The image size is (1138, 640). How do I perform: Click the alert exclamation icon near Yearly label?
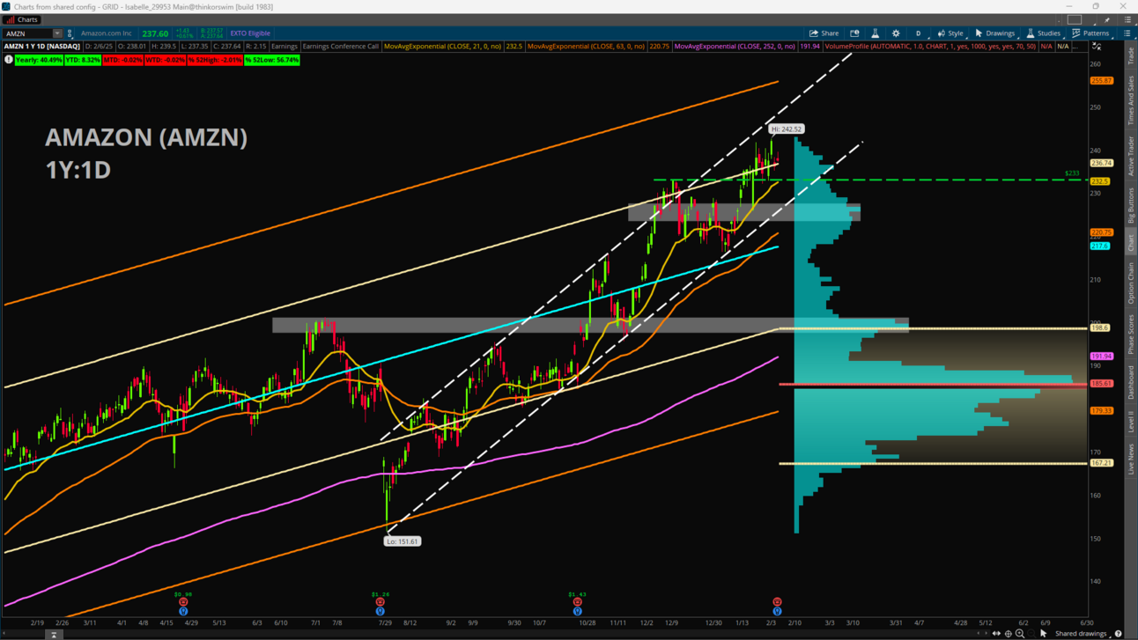pos(9,60)
